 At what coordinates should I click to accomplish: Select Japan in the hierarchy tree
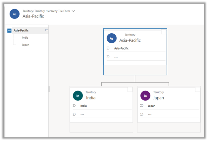pyautogui.click(x=26, y=45)
